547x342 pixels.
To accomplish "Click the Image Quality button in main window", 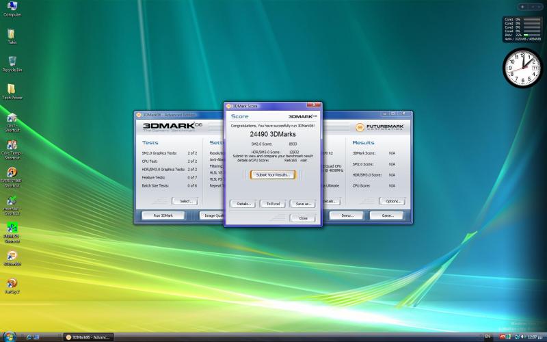I will (212, 215).
